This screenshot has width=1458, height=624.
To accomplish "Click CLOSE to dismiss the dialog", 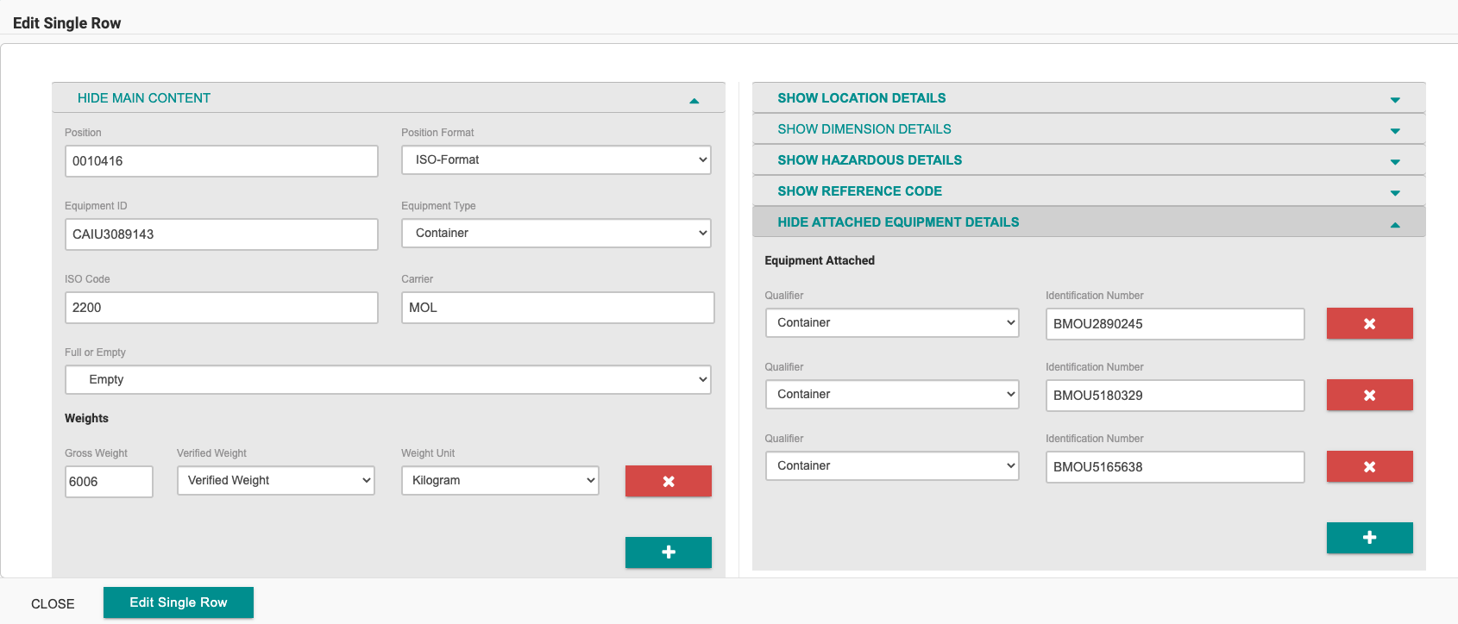I will (x=53, y=603).
